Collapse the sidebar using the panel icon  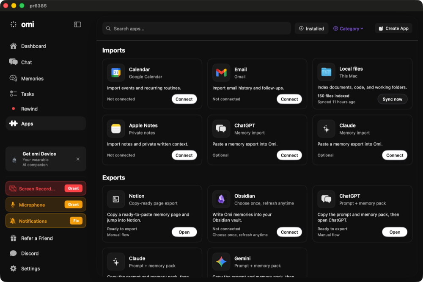tap(77, 24)
